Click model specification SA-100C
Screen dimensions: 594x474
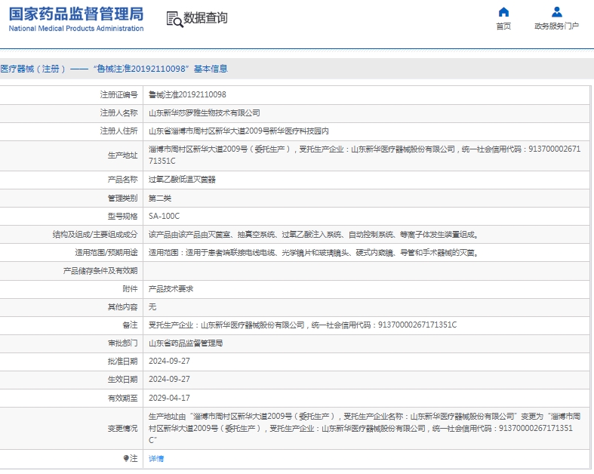point(164,217)
